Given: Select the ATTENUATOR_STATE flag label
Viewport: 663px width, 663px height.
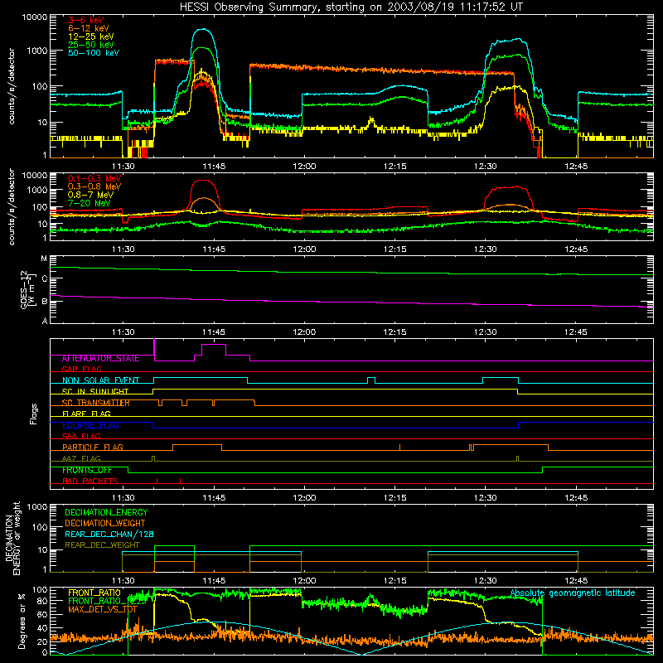Looking at the screenshot, I should 100,359.
